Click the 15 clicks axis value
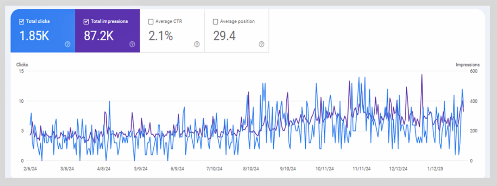This screenshot has width=497, height=186. (x=22, y=72)
